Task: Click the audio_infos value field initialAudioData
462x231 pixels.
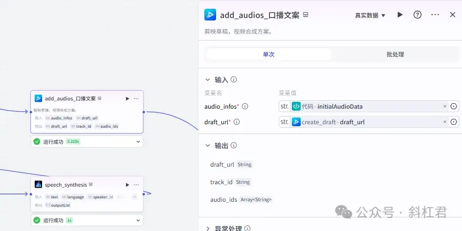Action: coord(370,106)
